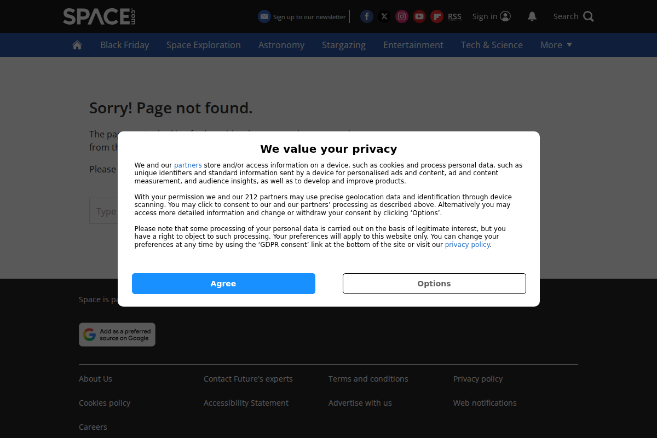Screen dimensions: 657x438
Task: Open the Stargazing menu item
Action: pos(343,44)
